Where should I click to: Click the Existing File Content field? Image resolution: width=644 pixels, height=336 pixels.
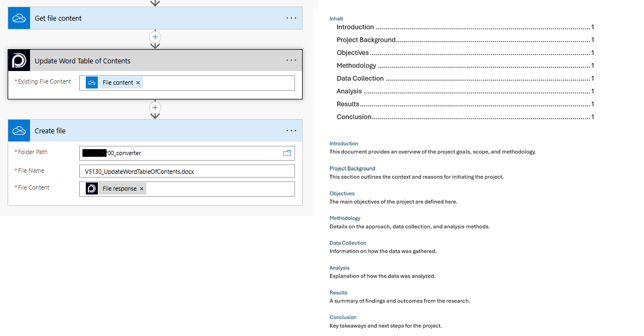(218, 83)
